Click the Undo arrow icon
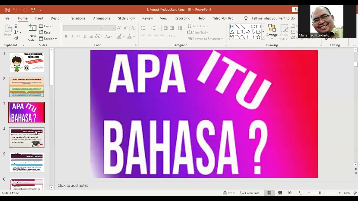 15,9
